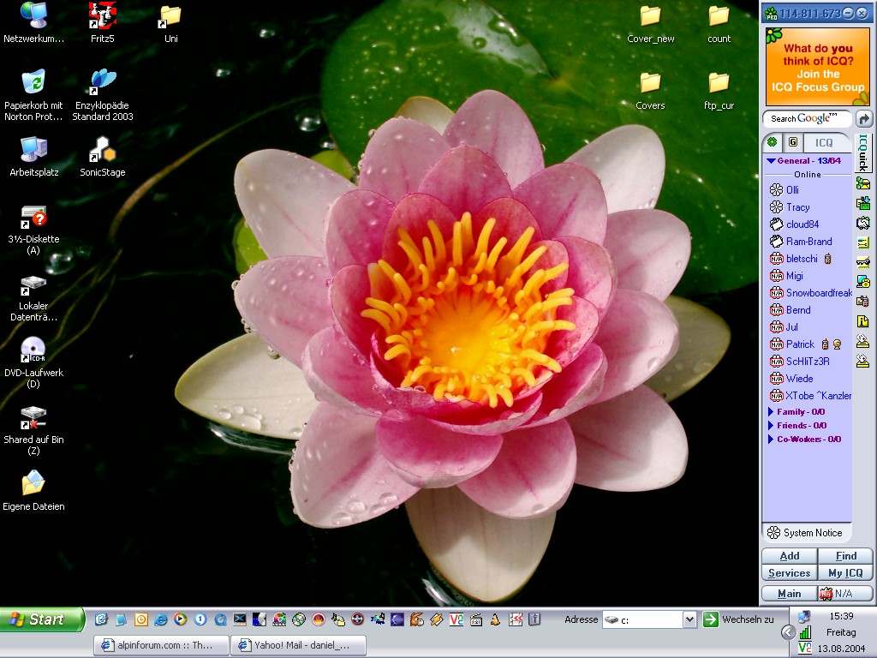Open the ftp_cur folder icon
The height and width of the screenshot is (658, 877).
click(719, 83)
